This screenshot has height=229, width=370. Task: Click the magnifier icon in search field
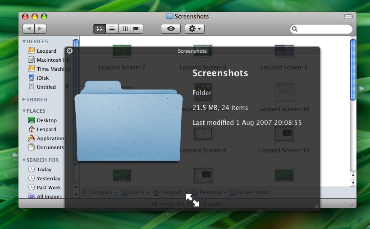click(x=295, y=29)
